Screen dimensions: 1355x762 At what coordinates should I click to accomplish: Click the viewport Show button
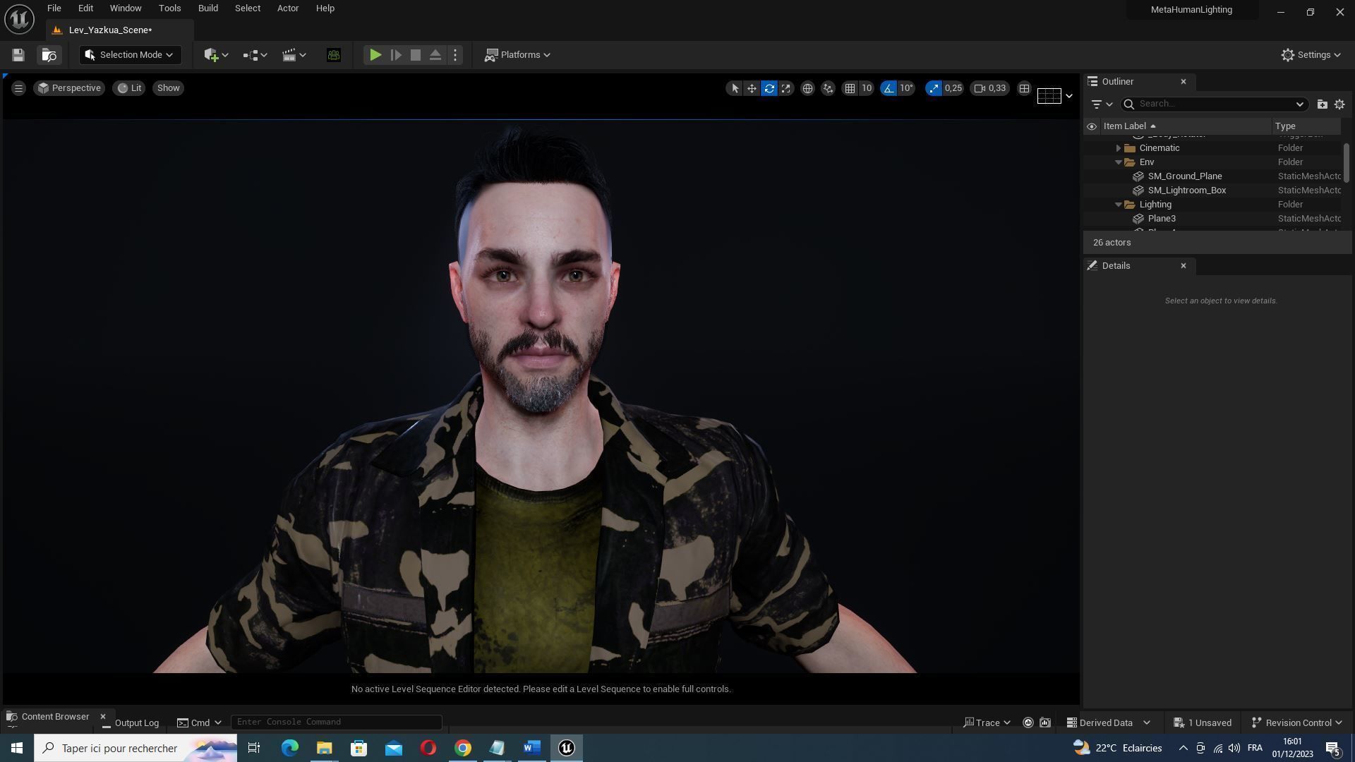coord(168,88)
